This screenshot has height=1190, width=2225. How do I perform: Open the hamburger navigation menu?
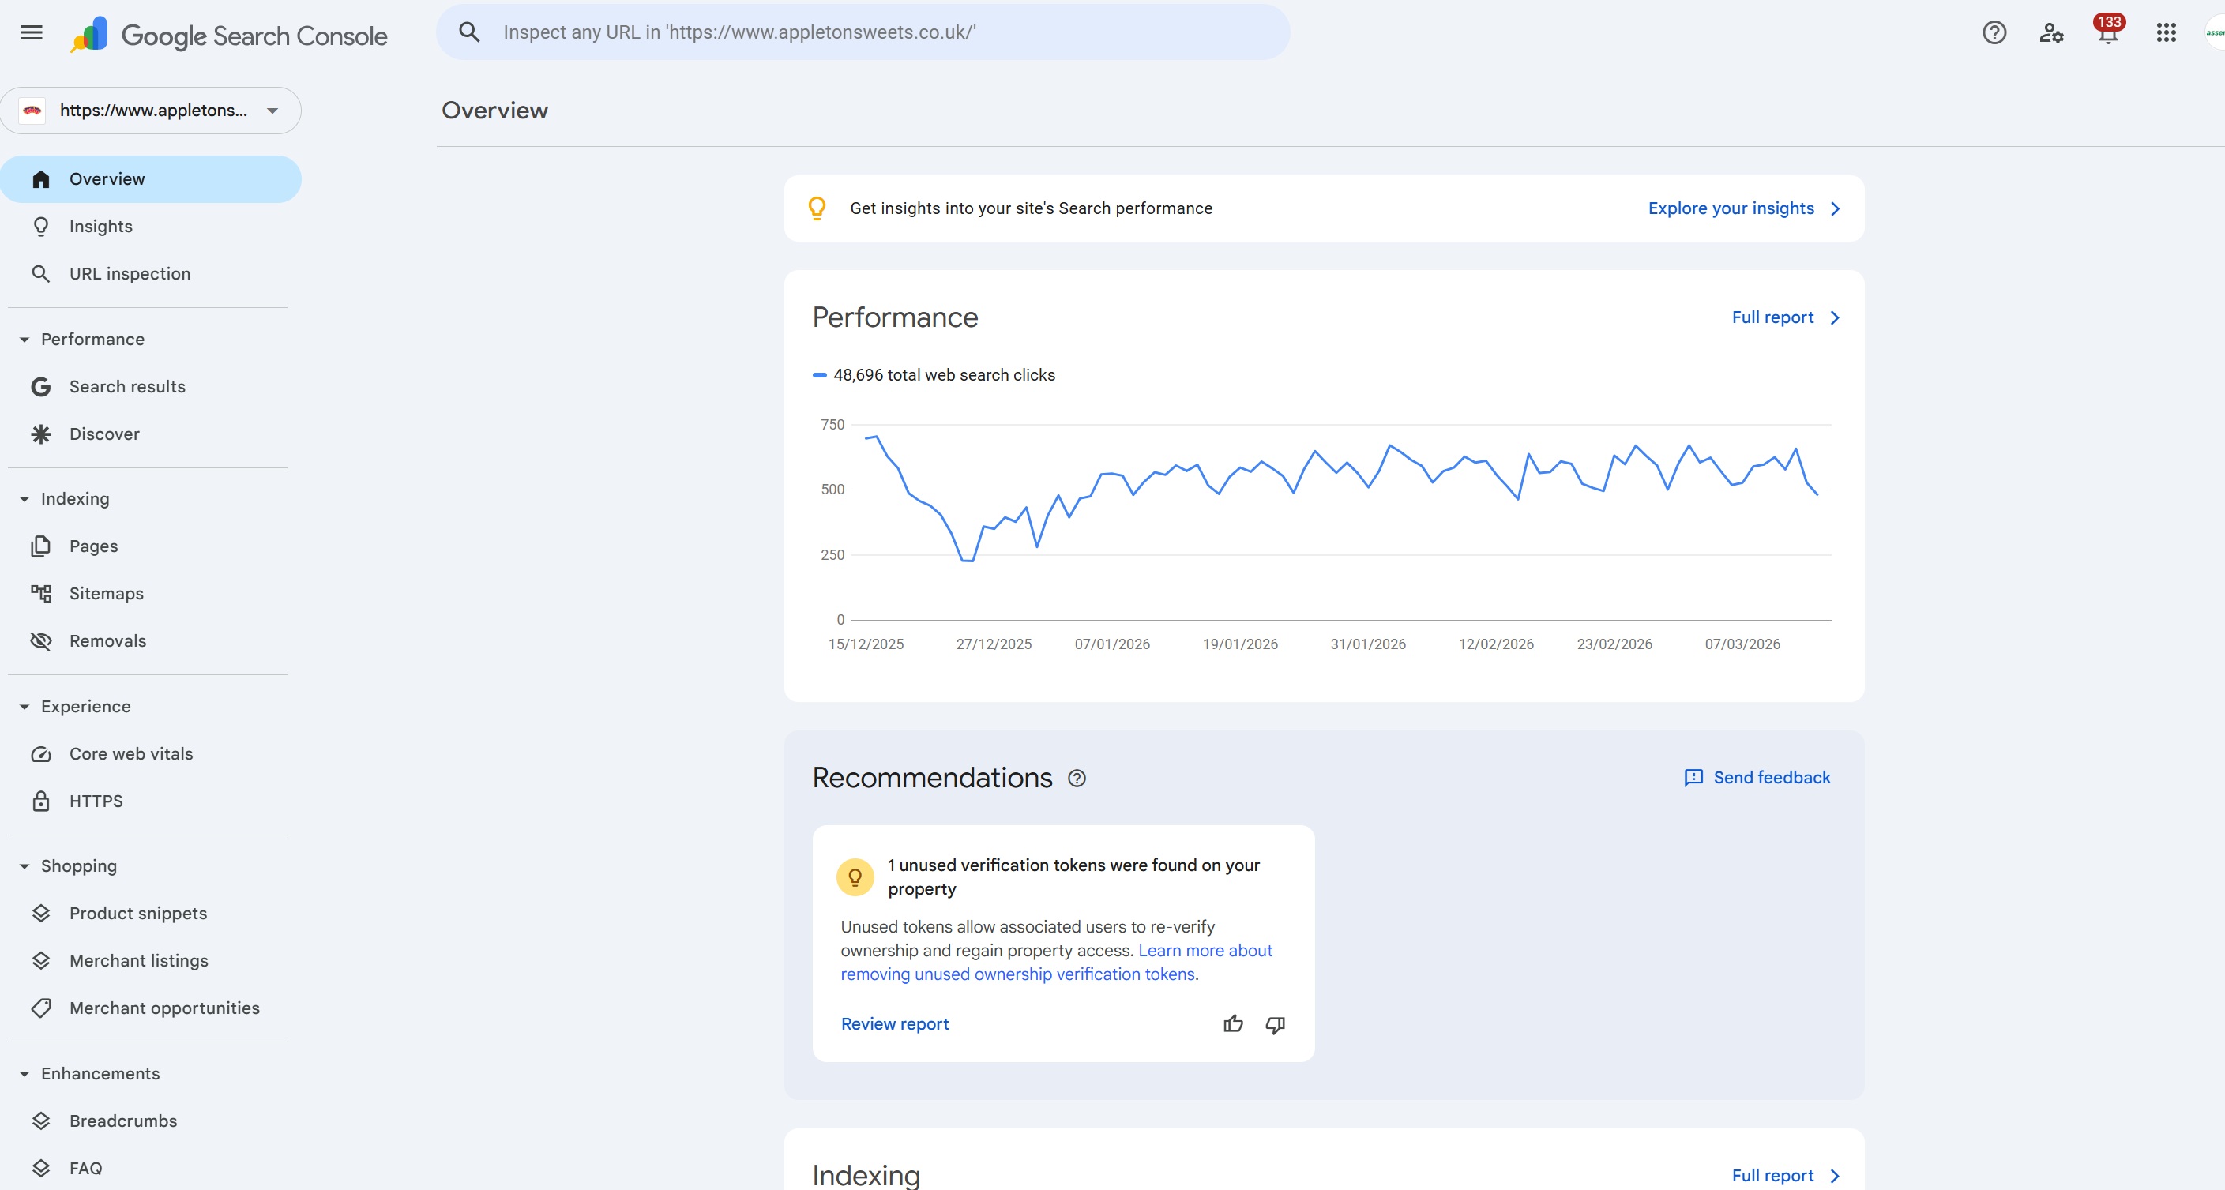click(30, 33)
